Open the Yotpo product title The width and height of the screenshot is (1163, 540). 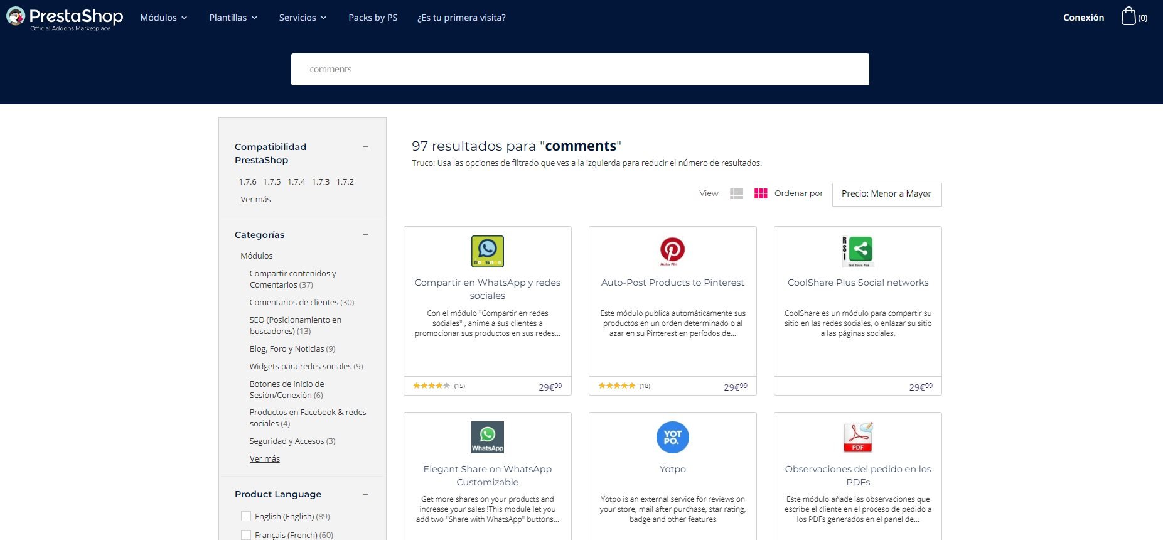[673, 469]
